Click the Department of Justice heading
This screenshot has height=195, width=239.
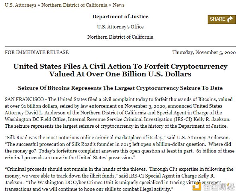coord(120,17)
